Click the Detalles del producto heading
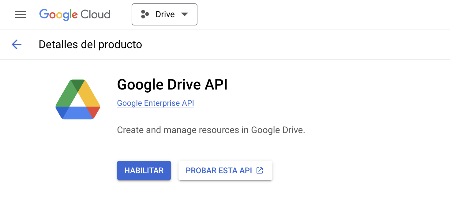The height and width of the screenshot is (214, 450). pyautogui.click(x=90, y=45)
